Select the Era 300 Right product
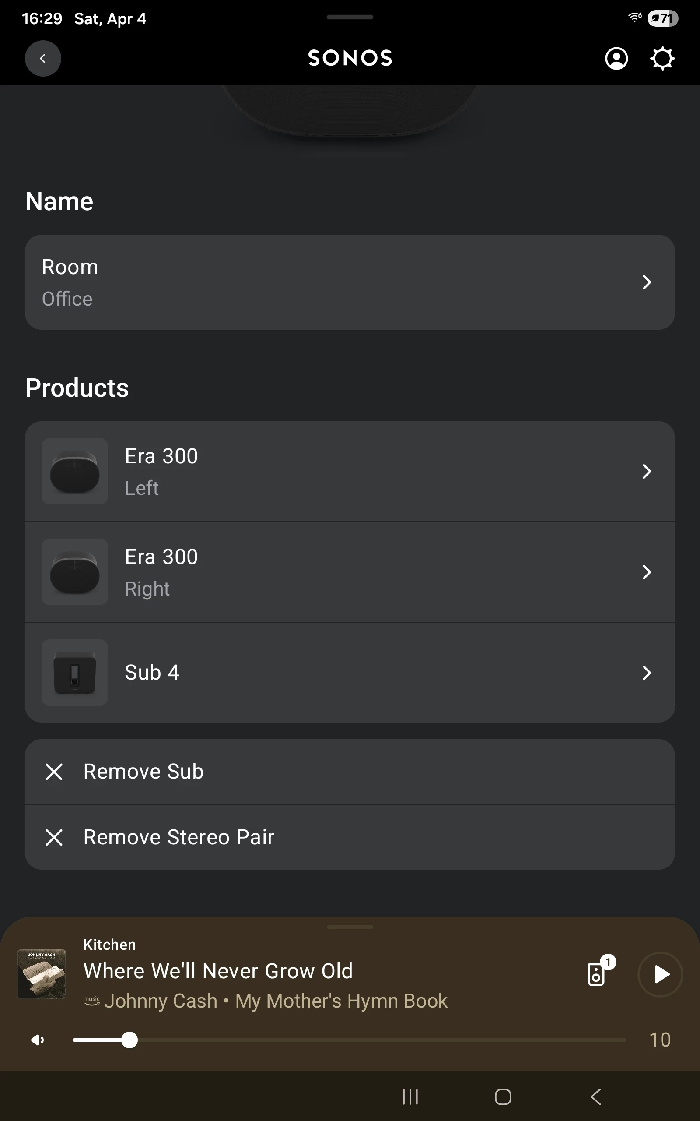Screen dimensions: 700x1121 tap(324, 572)
